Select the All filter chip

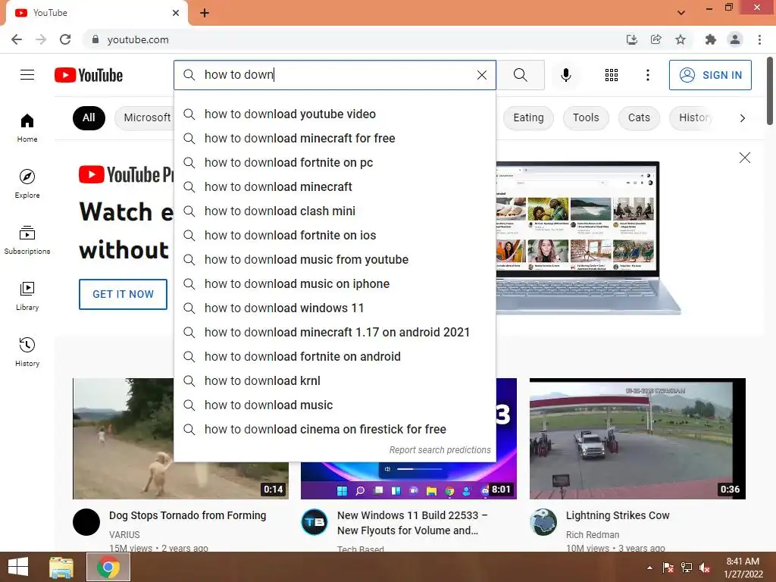(x=89, y=117)
